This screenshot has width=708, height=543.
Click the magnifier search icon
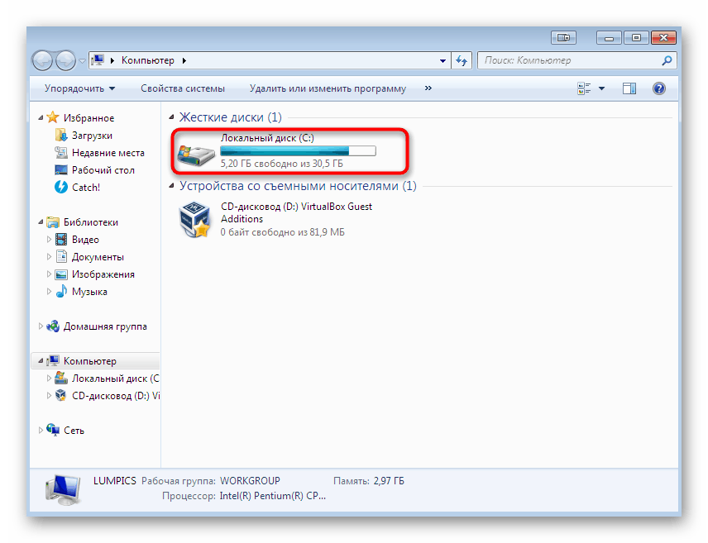click(667, 60)
